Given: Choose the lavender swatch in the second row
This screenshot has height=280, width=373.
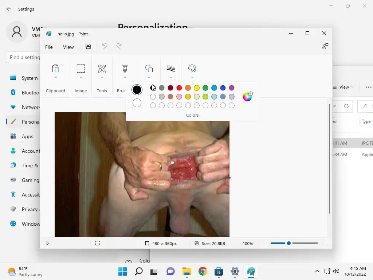Looking at the screenshot, I should [231, 96].
